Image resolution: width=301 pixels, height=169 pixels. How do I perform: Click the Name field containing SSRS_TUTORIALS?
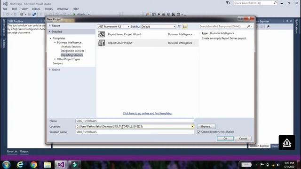tap(135, 121)
